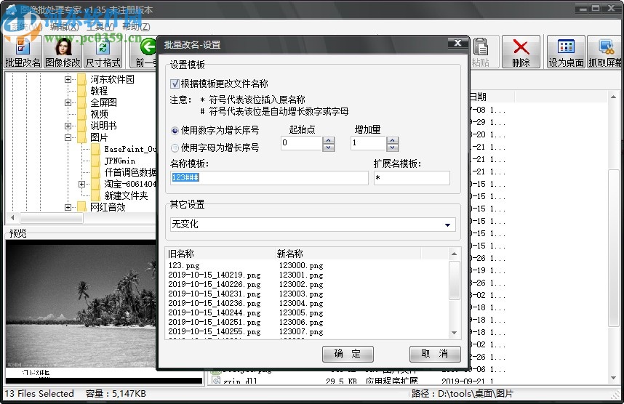Increase the 增加量 value with up arrow
The image size is (624, 404).
[x=393, y=140]
